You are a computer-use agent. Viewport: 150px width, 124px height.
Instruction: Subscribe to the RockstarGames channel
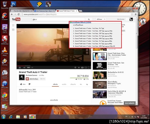point(32,79)
